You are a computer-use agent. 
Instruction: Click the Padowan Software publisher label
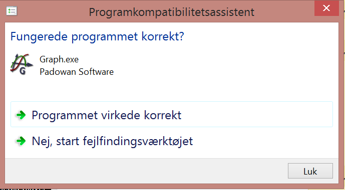(77, 72)
